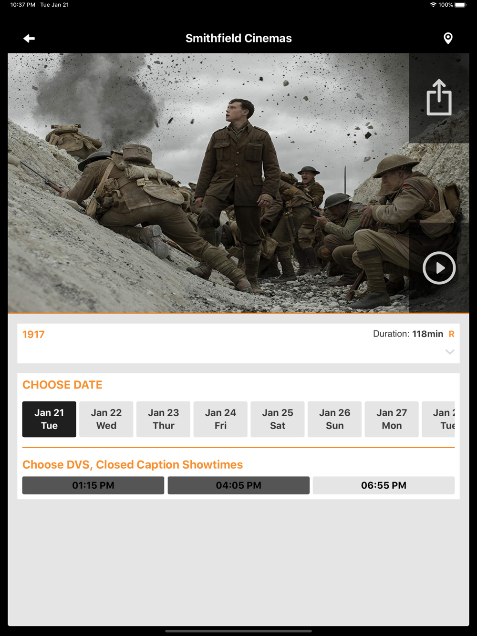477x636 pixels.
Task: Tap the 1917 movie title
Action: tap(33, 334)
